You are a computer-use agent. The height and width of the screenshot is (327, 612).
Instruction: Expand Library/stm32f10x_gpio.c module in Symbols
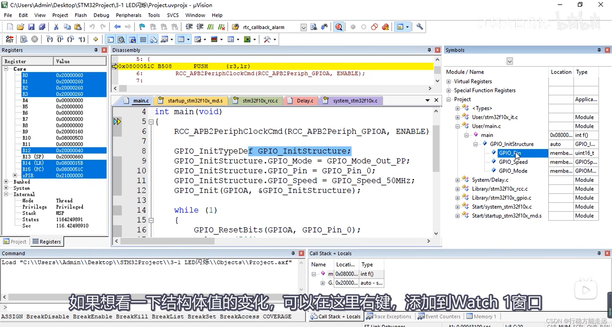pyautogui.click(x=457, y=198)
